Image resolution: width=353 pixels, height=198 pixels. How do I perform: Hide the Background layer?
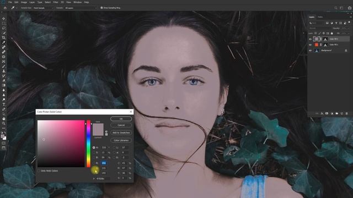click(310, 51)
